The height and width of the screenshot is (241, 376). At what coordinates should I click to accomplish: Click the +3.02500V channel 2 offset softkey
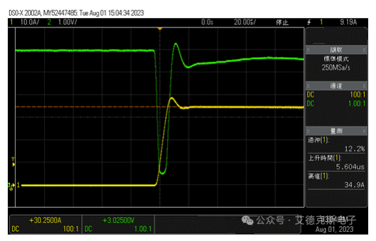click(x=118, y=225)
